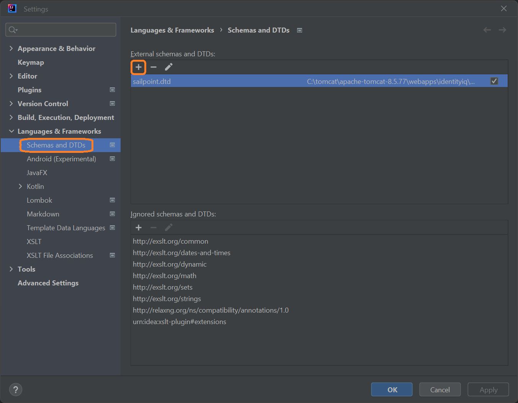This screenshot has height=403, width=518.
Task: Open Markdown settings page
Action: [x=43, y=214]
